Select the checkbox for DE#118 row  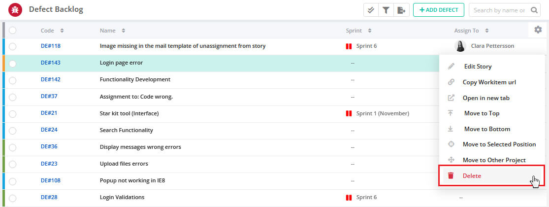click(x=13, y=46)
